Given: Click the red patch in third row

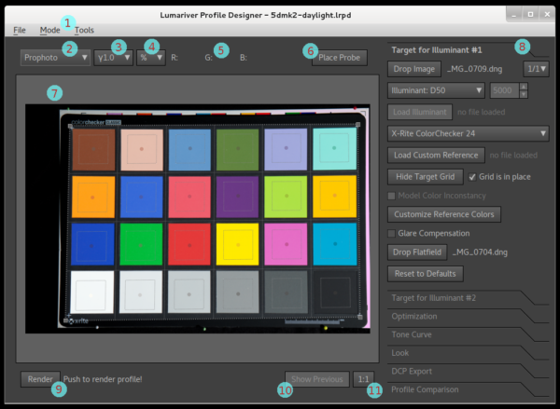Looking at the screenshot, I should [189, 245].
